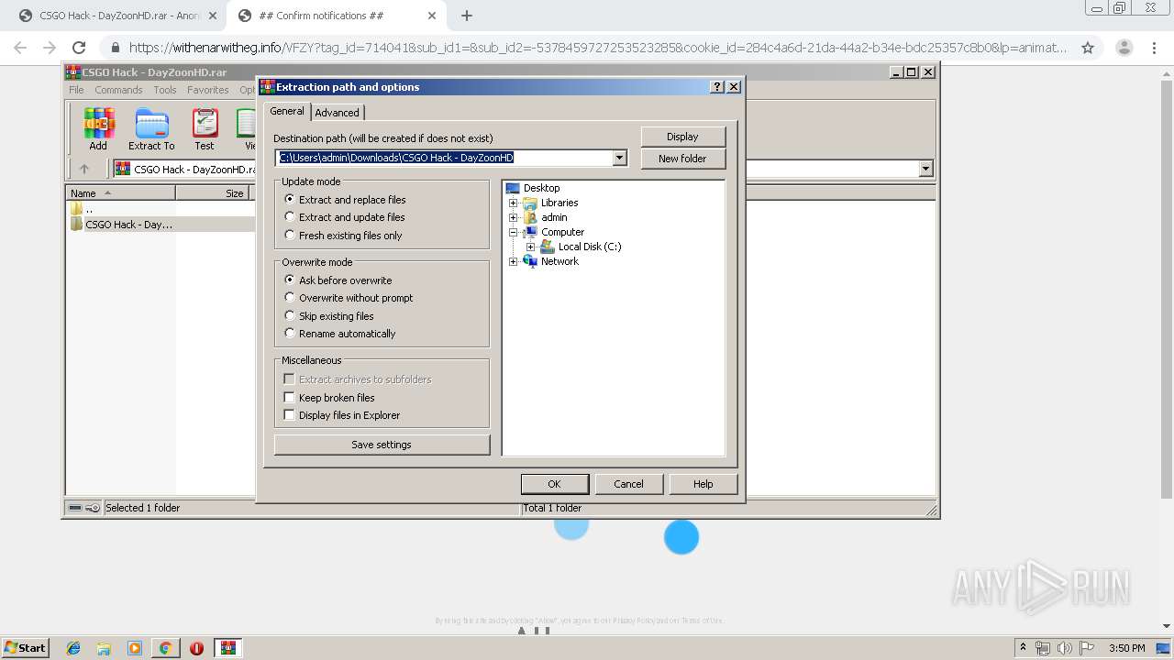Select Ask before overwrite option
Image resolution: width=1174 pixels, height=660 pixels.
(x=338, y=280)
